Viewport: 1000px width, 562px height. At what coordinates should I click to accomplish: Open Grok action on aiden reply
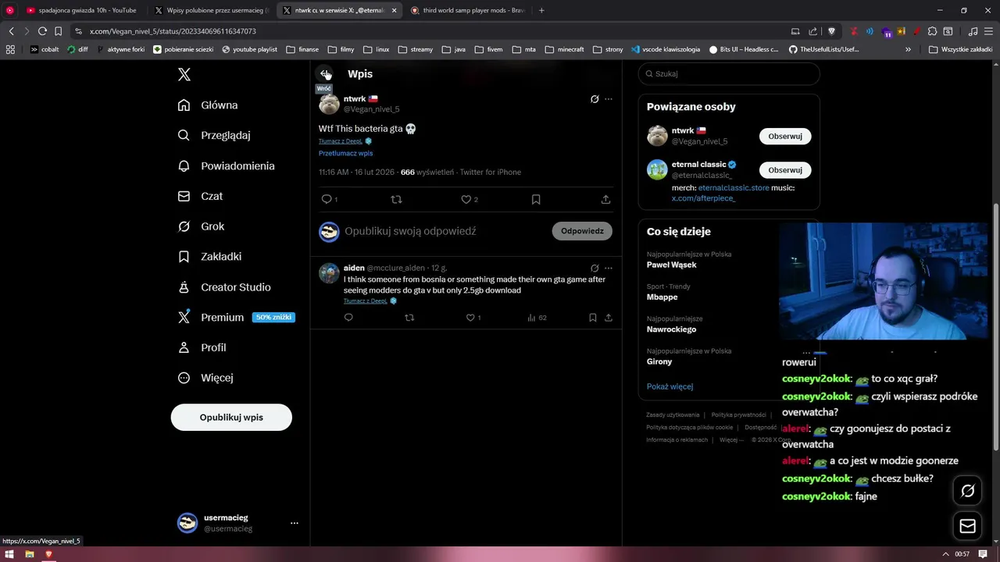(595, 268)
